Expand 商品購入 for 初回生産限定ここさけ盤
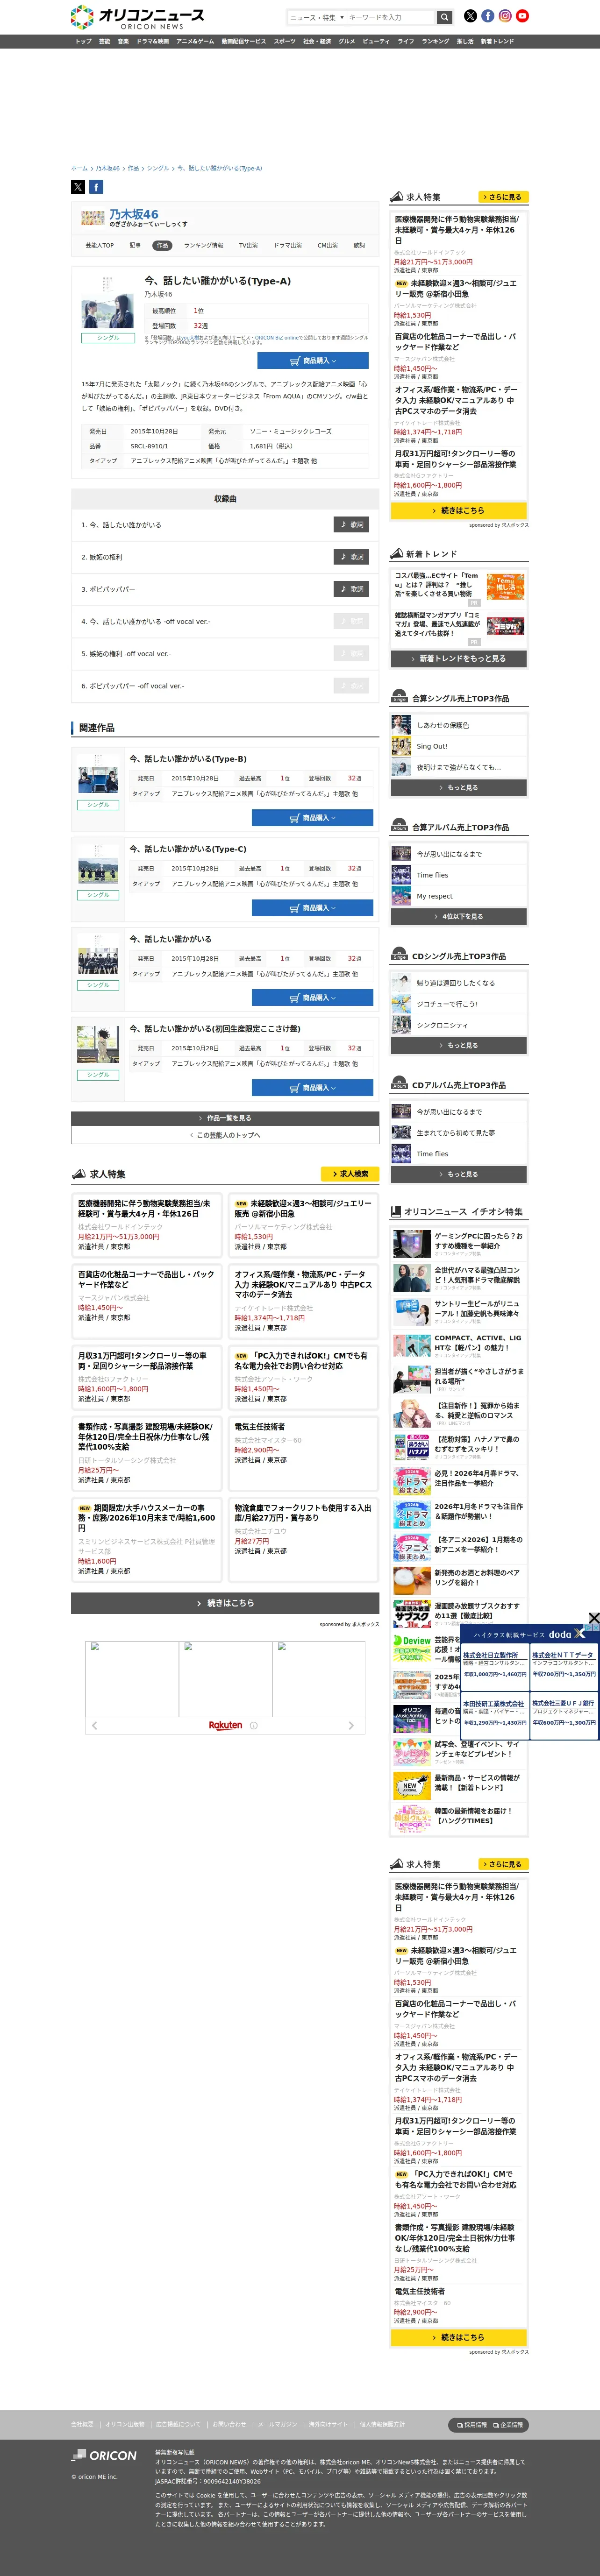 [312, 1087]
